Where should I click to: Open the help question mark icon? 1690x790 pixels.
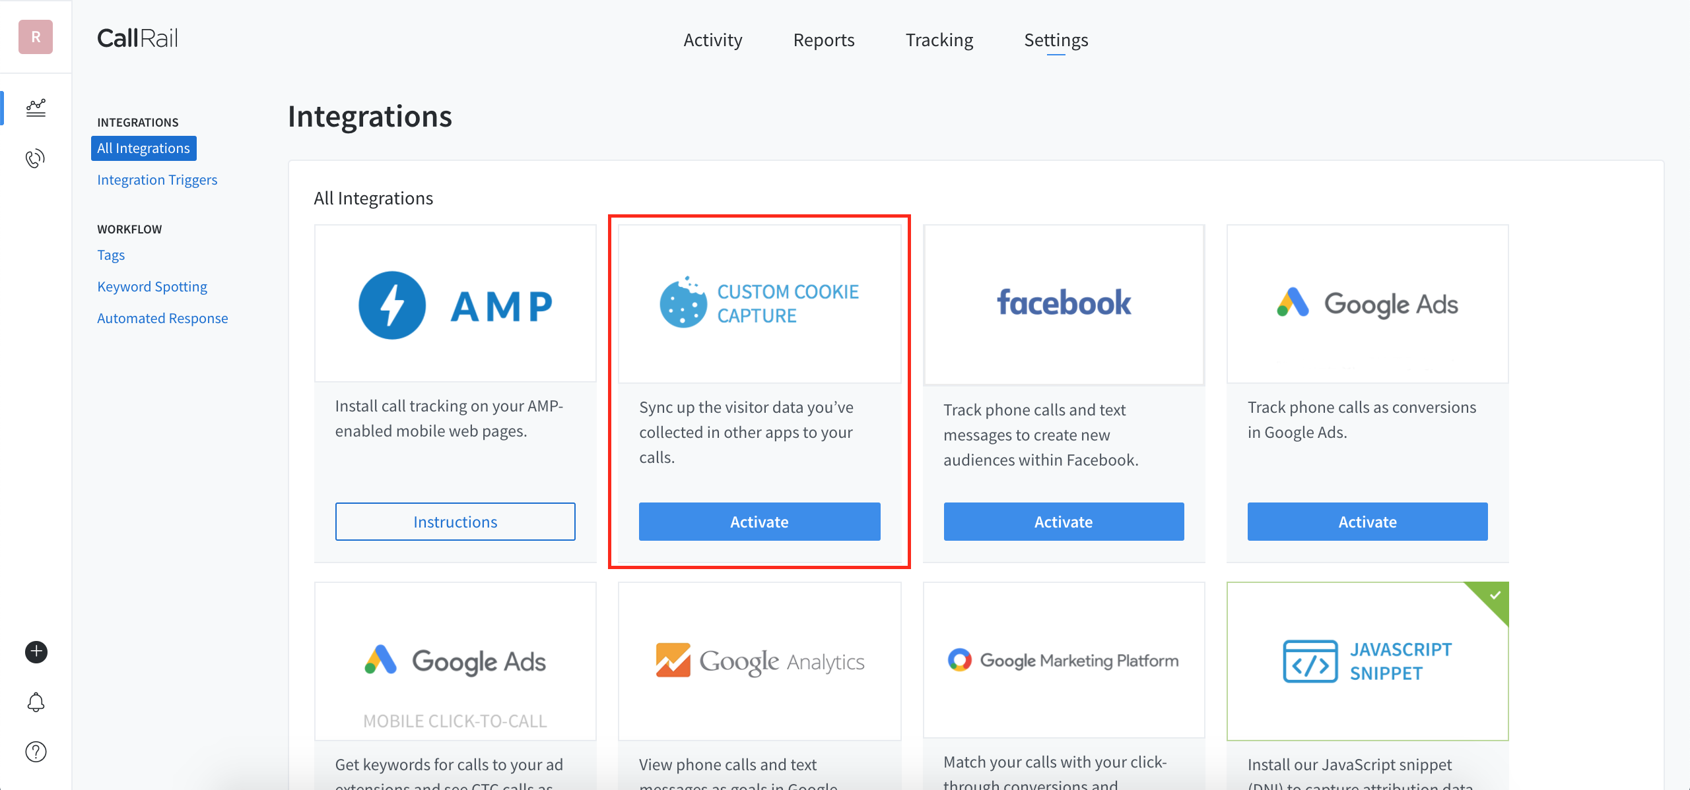click(x=36, y=752)
